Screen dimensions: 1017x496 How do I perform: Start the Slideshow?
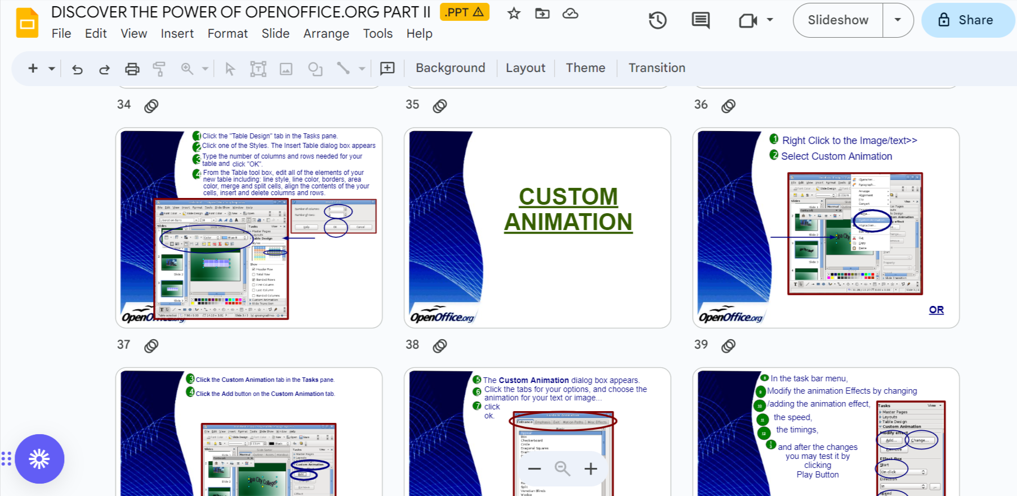click(838, 20)
